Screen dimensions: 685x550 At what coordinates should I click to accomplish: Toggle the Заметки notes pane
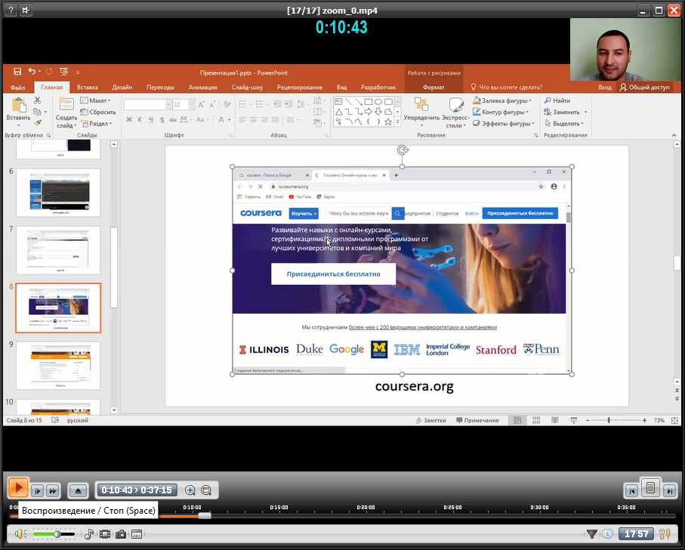pyautogui.click(x=430, y=420)
